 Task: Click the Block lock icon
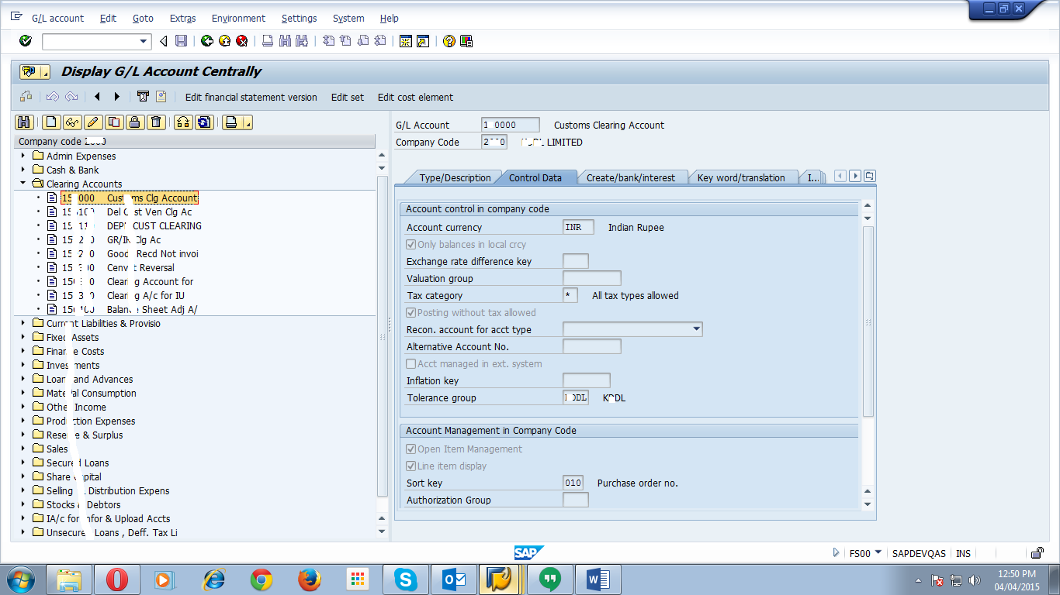point(135,122)
